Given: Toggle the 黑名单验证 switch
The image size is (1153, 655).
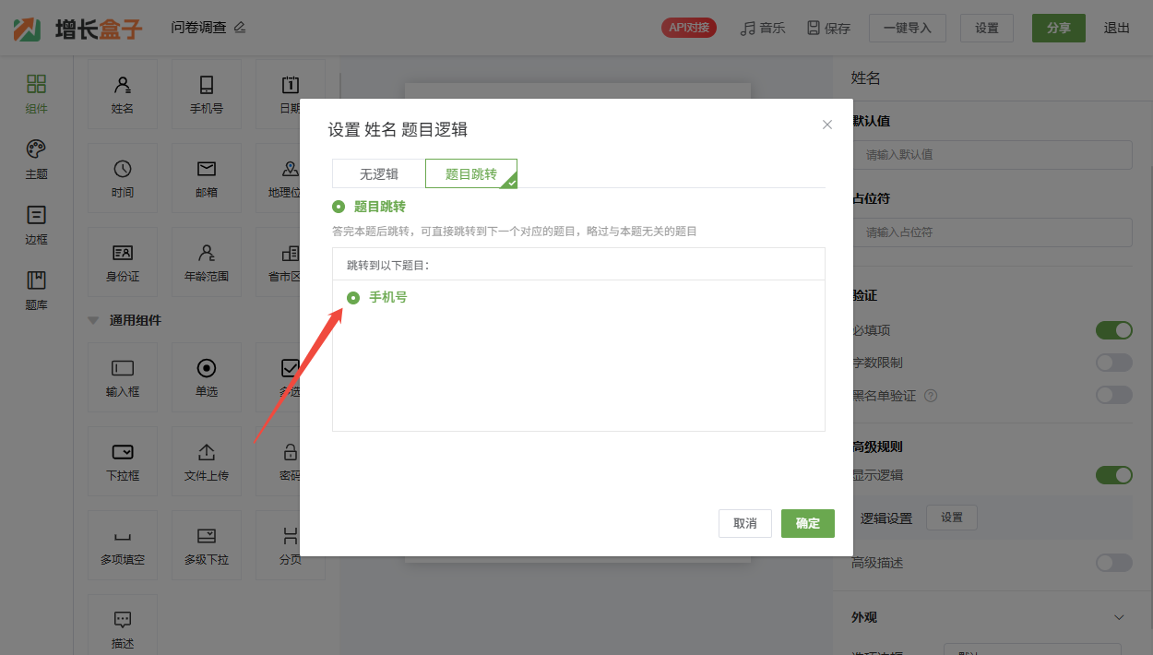Looking at the screenshot, I should tap(1113, 395).
